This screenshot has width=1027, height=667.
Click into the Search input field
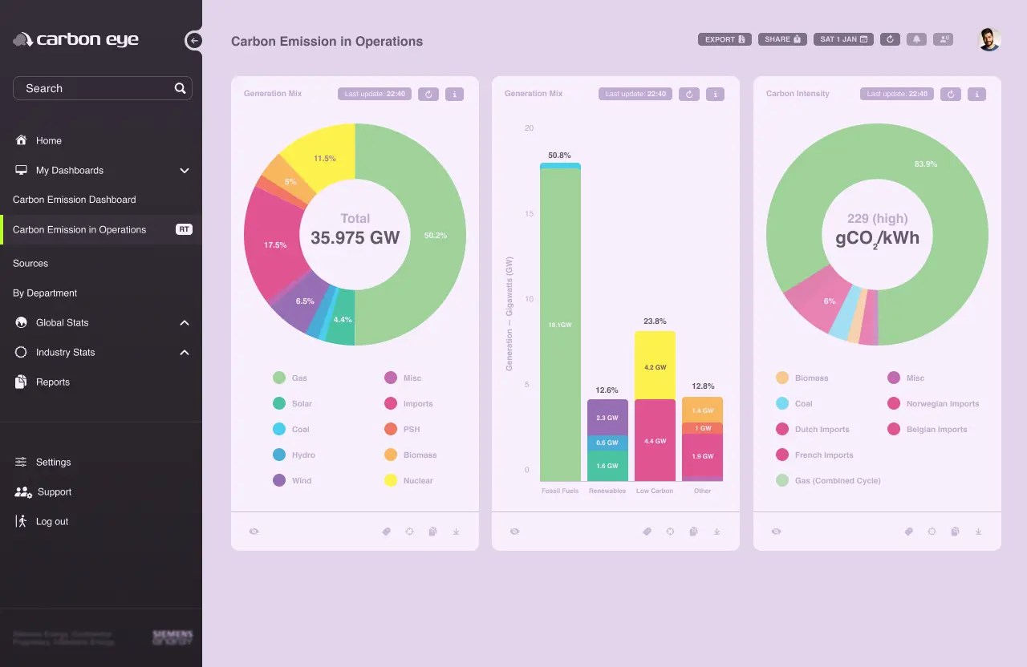92,88
